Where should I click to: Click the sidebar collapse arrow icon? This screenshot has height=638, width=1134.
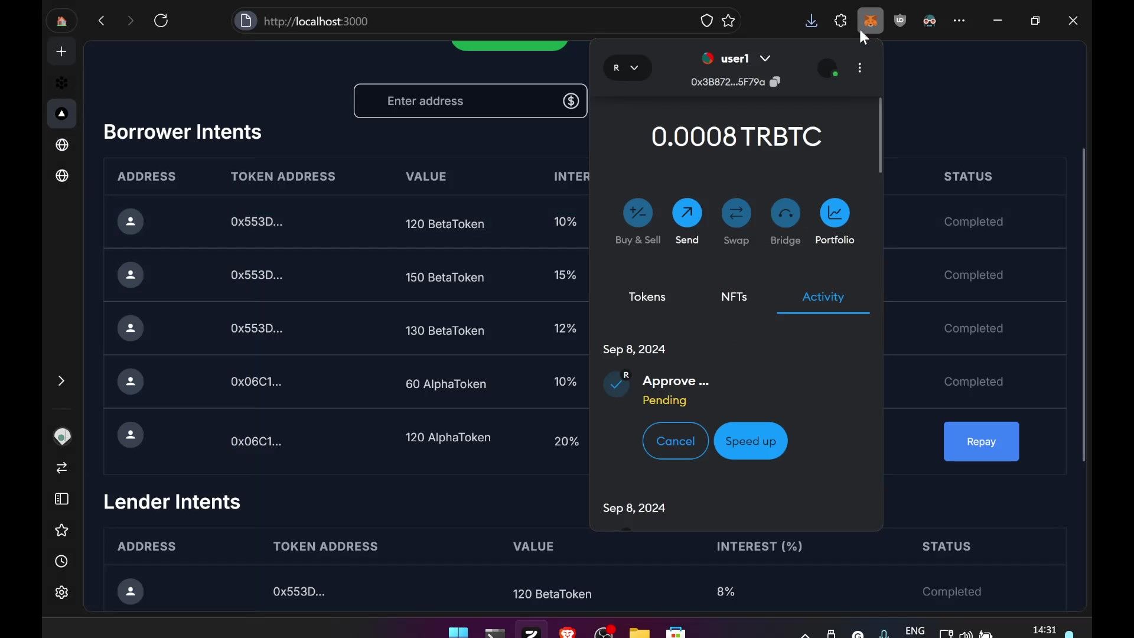[61, 381]
